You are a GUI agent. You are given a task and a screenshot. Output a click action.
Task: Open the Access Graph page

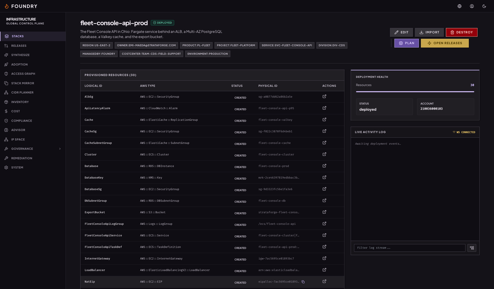[33, 74]
